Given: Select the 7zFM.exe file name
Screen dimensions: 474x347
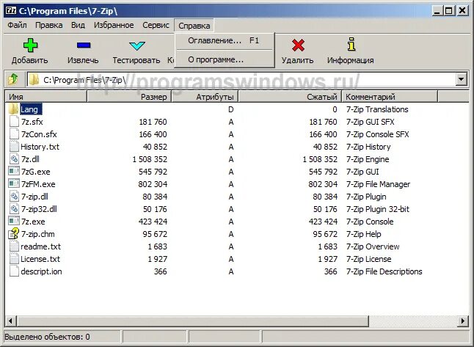Looking at the screenshot, I should click(x=38, y=184).
